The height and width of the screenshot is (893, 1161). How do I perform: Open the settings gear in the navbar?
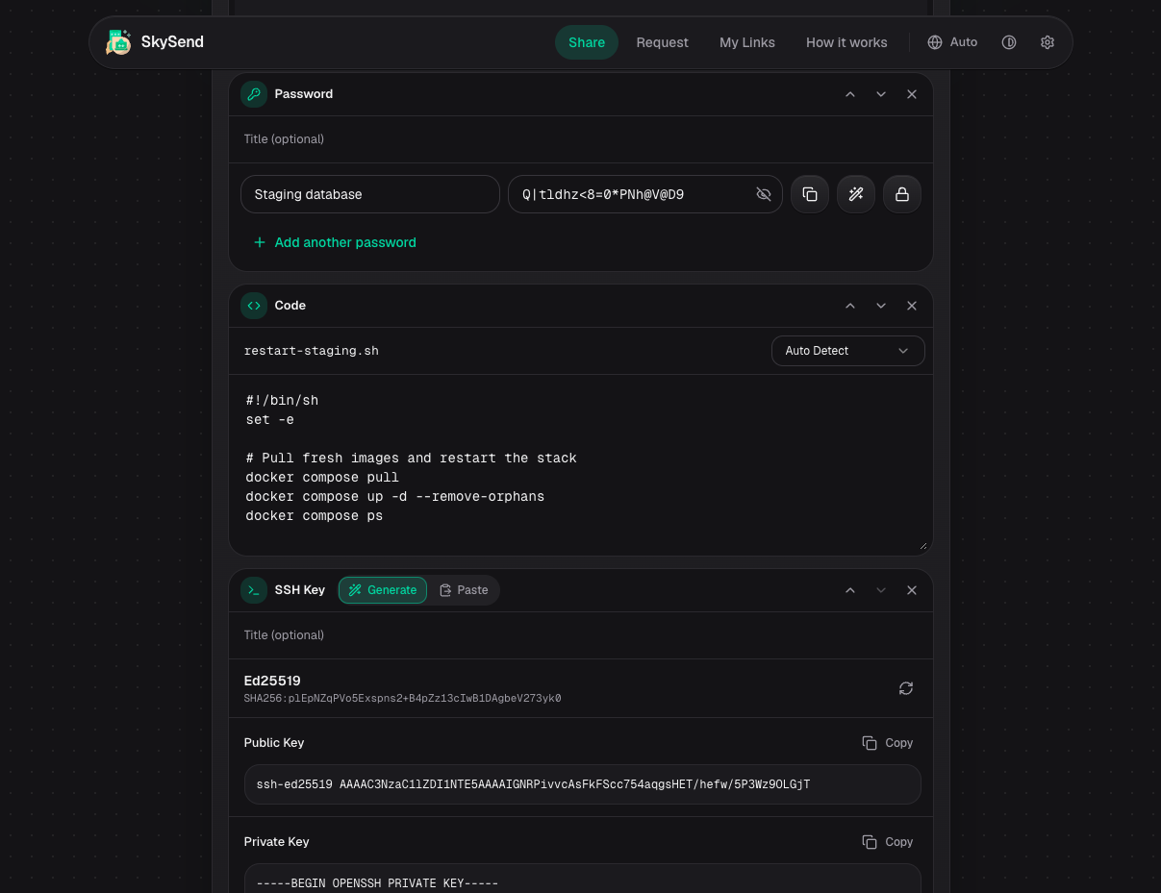click(x=1047, y=42)
